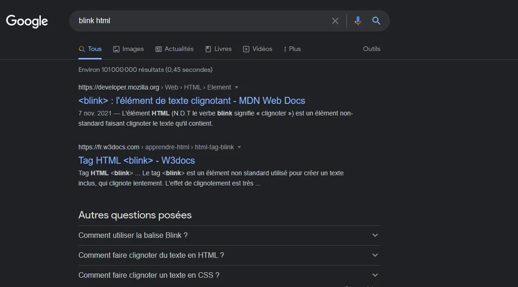Open the Outils options

pos(371,49)
